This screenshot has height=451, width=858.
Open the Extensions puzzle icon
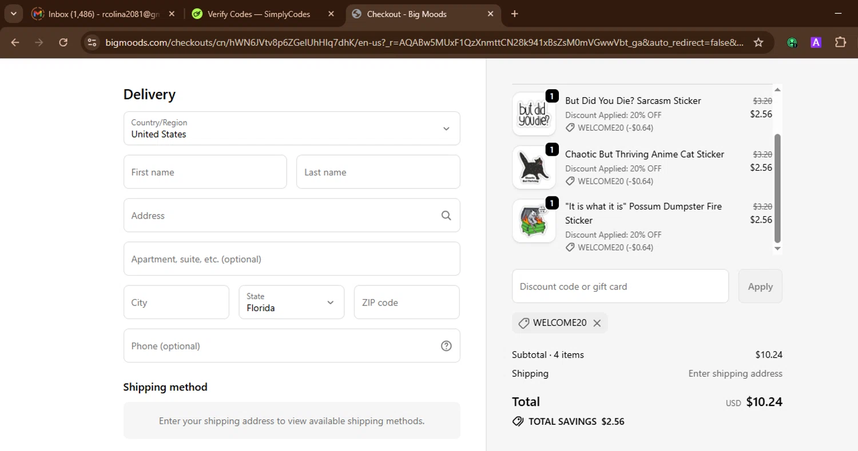(x=840, y=42)
